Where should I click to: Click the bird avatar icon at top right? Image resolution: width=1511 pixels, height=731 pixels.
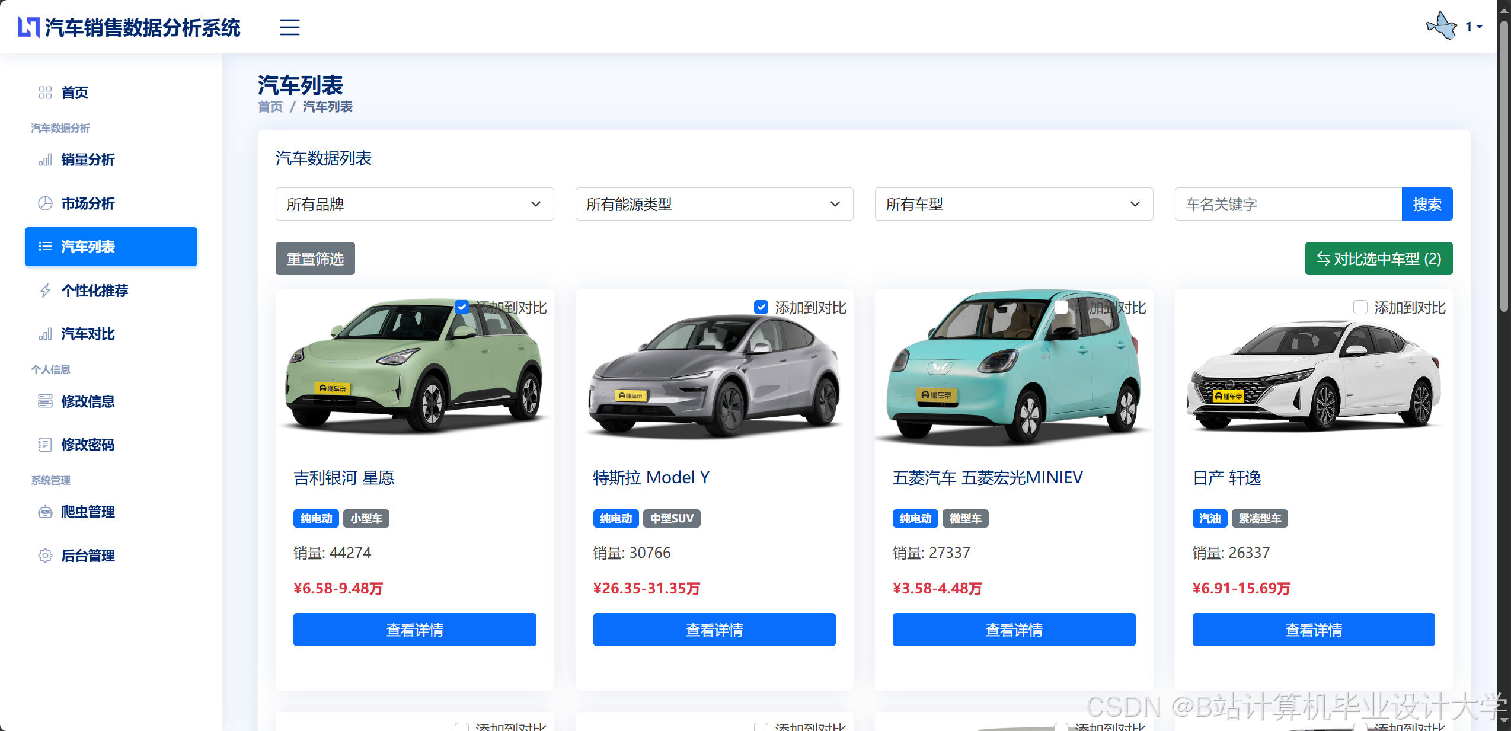click(1441, 27)
